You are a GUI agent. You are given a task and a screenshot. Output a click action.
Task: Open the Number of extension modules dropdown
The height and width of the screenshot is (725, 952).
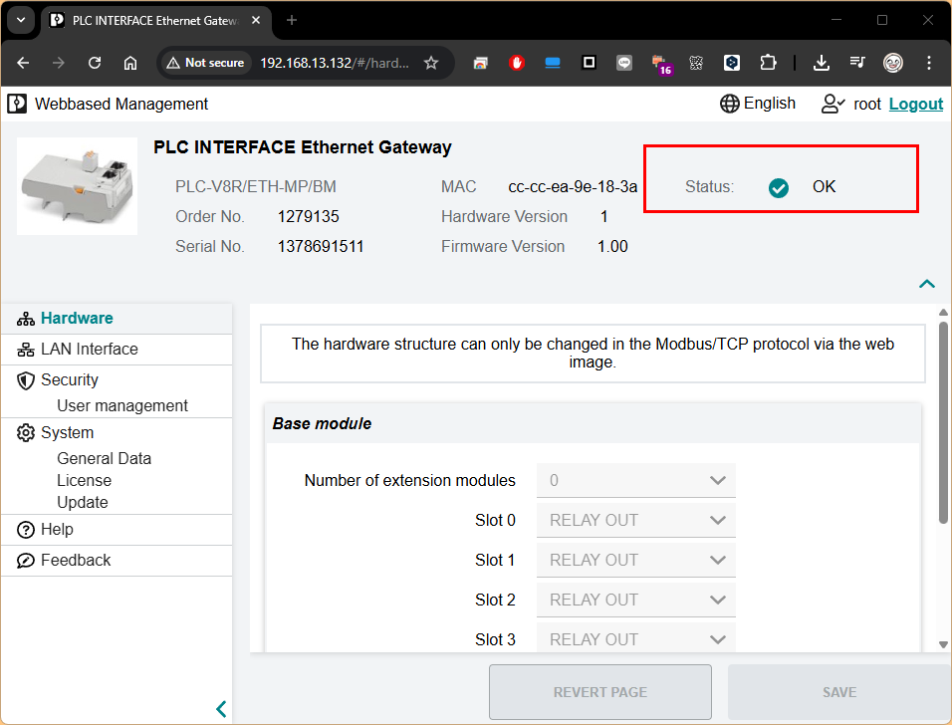click(635, 480)
